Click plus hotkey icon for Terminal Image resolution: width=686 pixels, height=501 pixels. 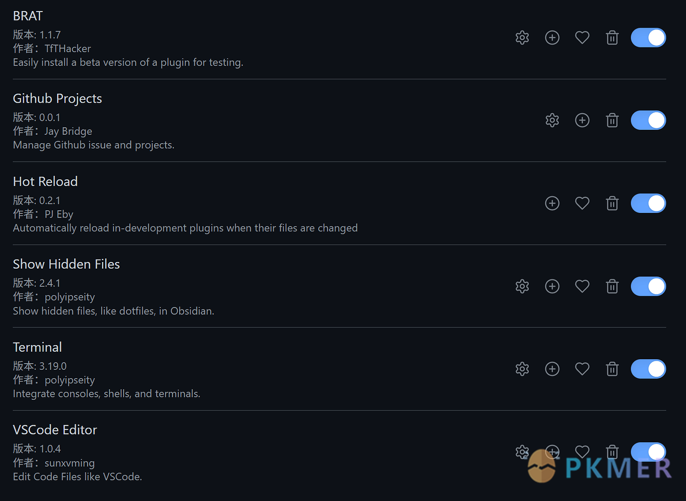(x=552, y=369)
